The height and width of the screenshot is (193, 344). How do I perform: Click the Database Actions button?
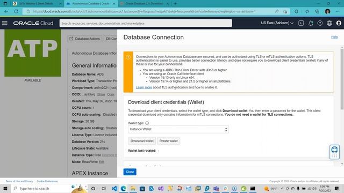[x=85, y=39]
